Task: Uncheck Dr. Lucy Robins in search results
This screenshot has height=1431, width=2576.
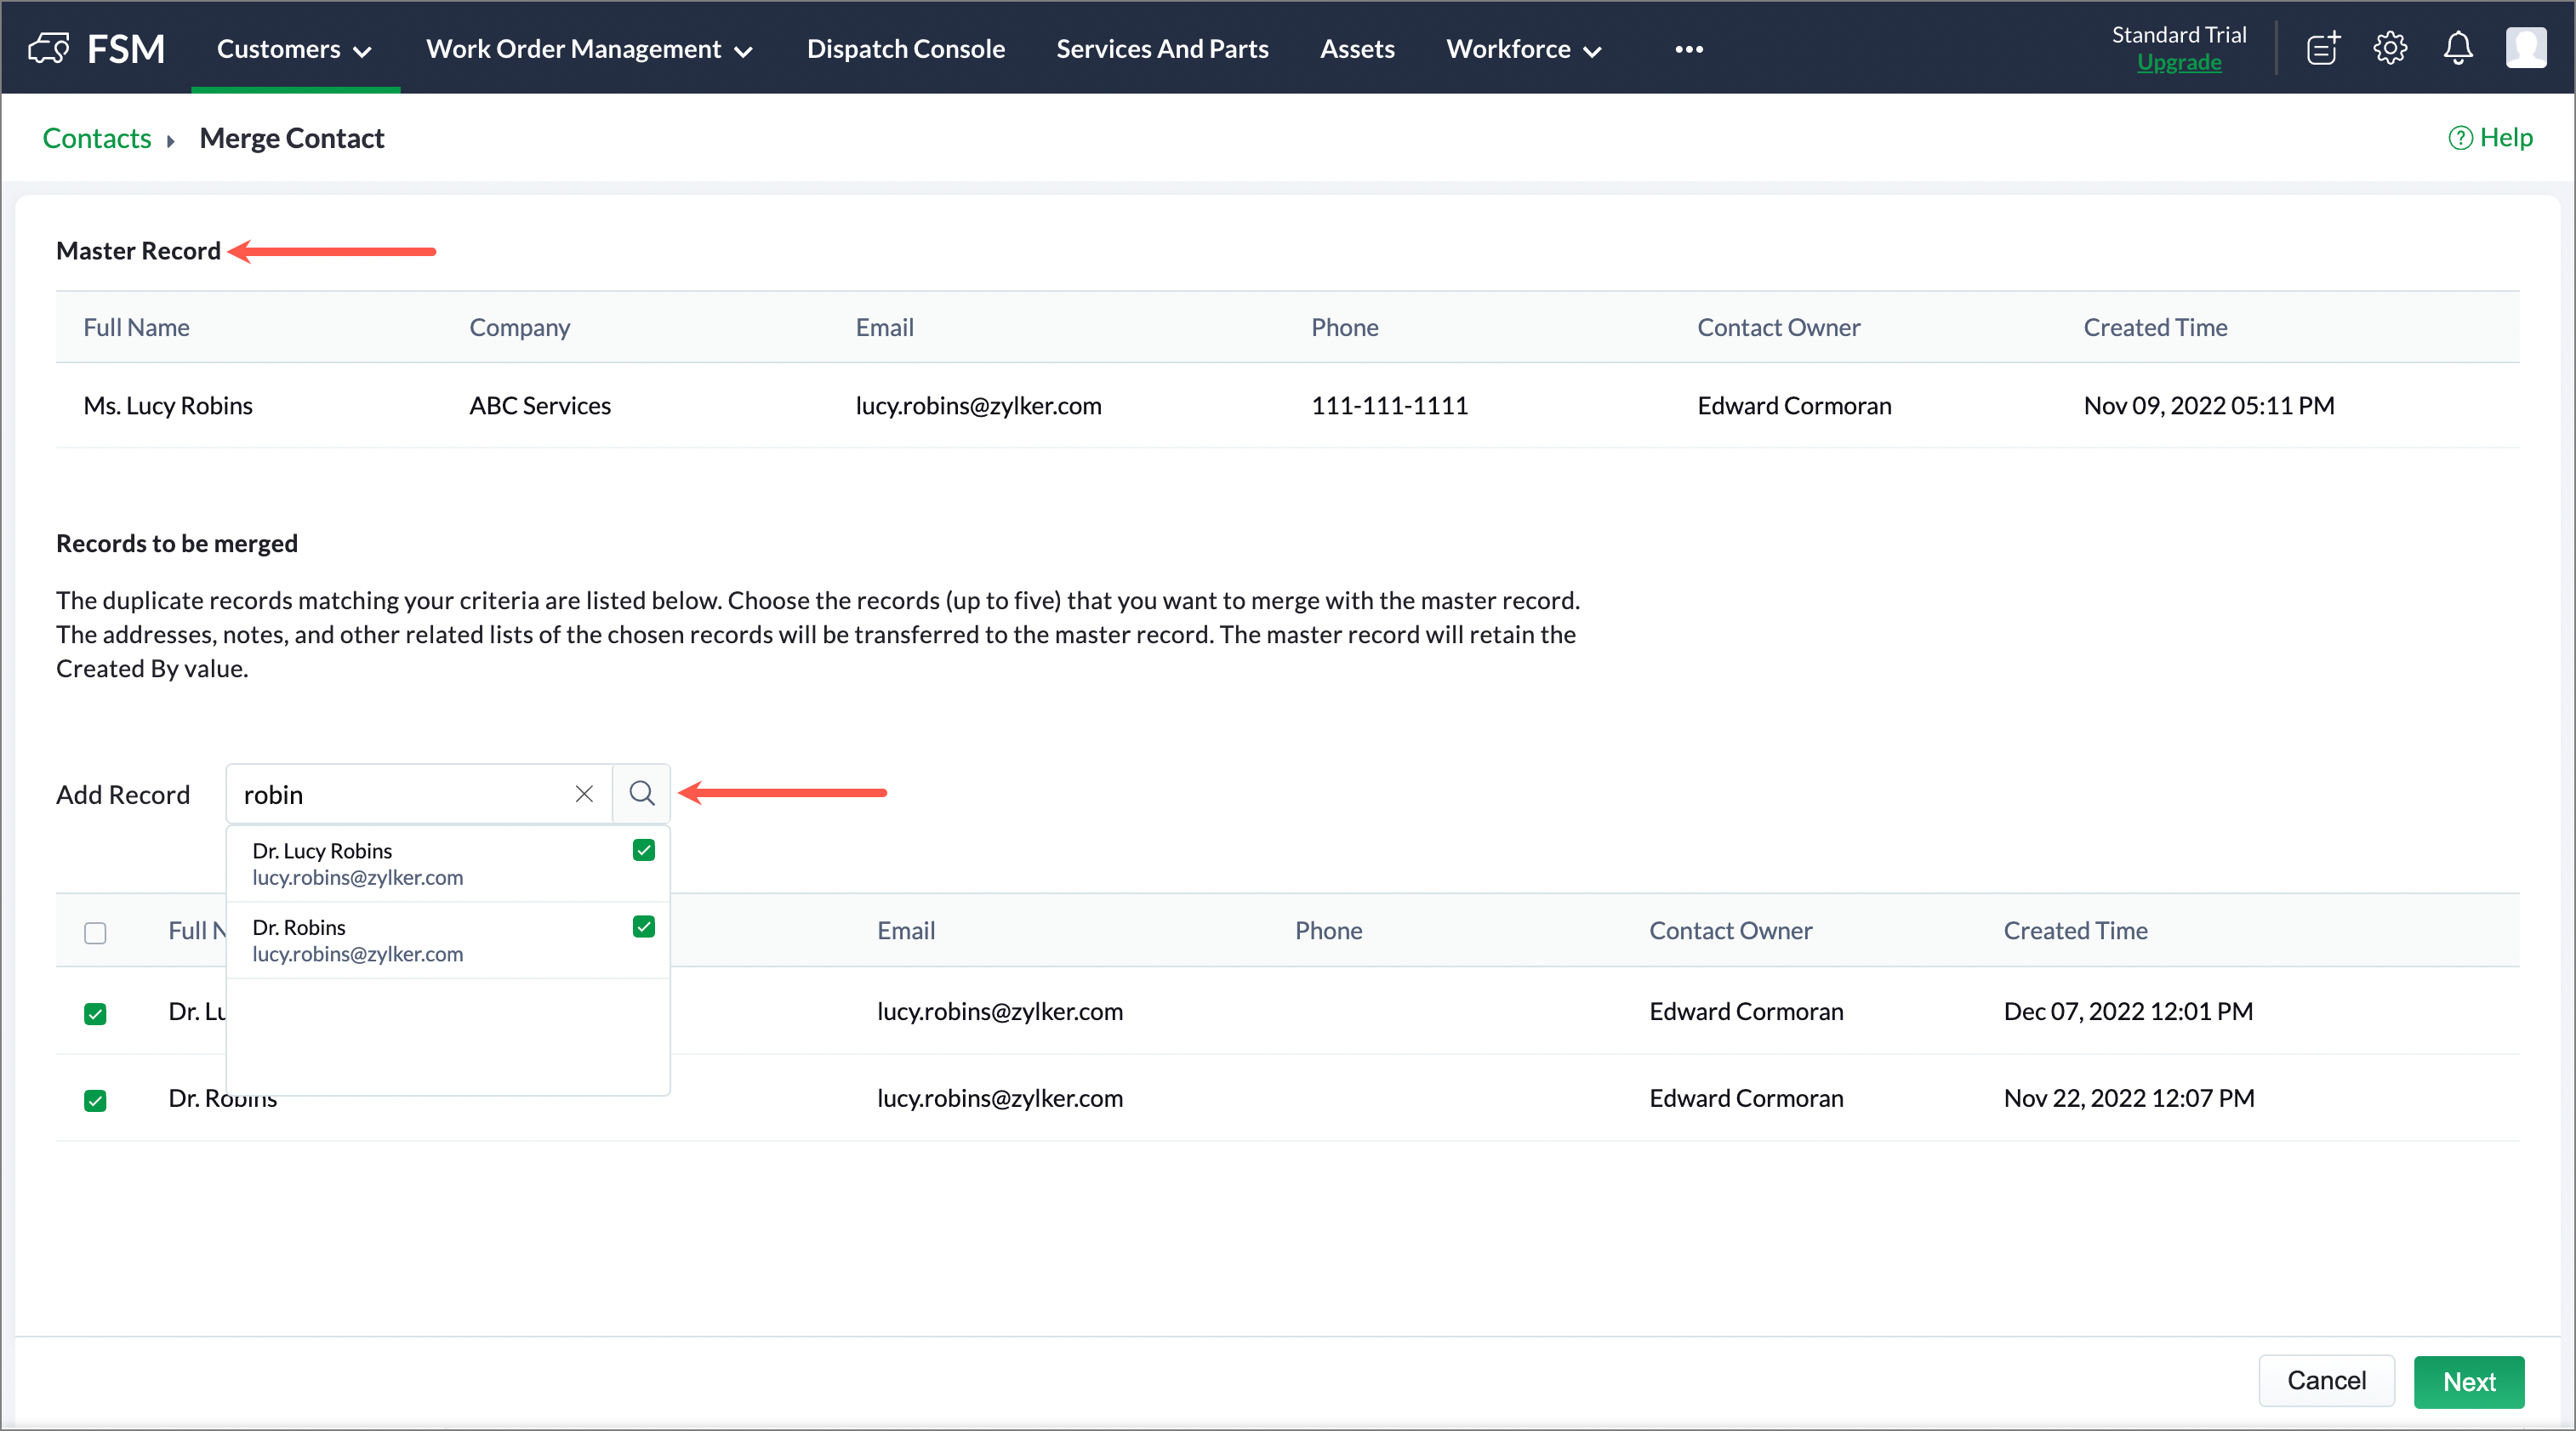Action: [x=644, y=851]
